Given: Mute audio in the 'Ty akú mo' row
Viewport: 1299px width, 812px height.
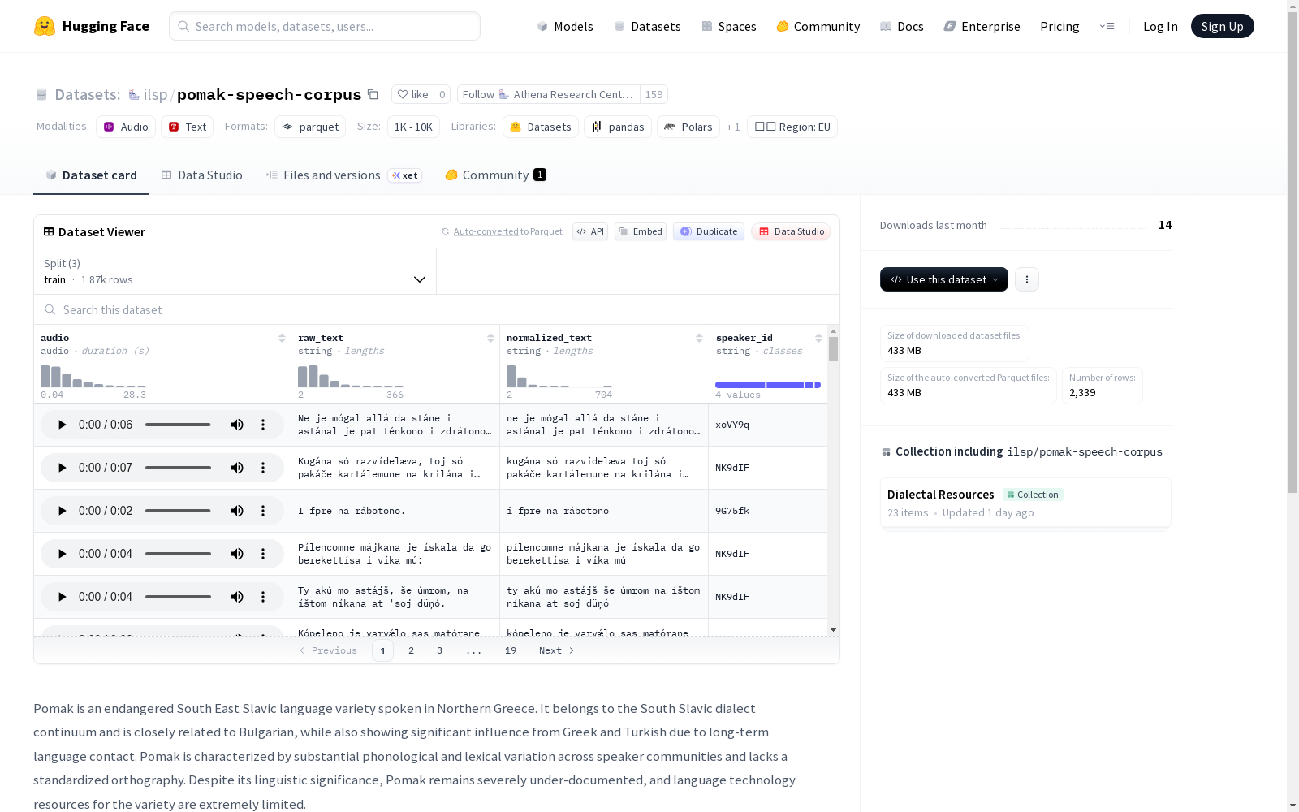Looking at the screenshot, I should tap(237, 597).
